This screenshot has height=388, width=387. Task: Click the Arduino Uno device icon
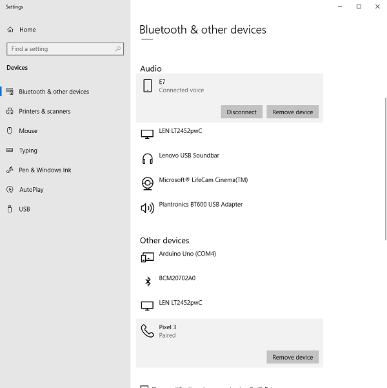(147, 257)
